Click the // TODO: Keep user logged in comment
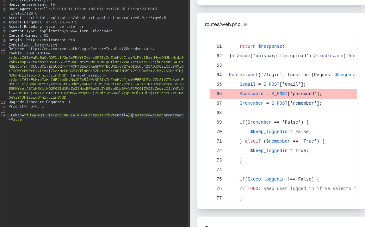 (298, 189)
